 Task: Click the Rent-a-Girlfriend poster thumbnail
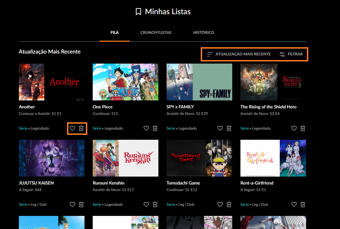tap(273, 158)
